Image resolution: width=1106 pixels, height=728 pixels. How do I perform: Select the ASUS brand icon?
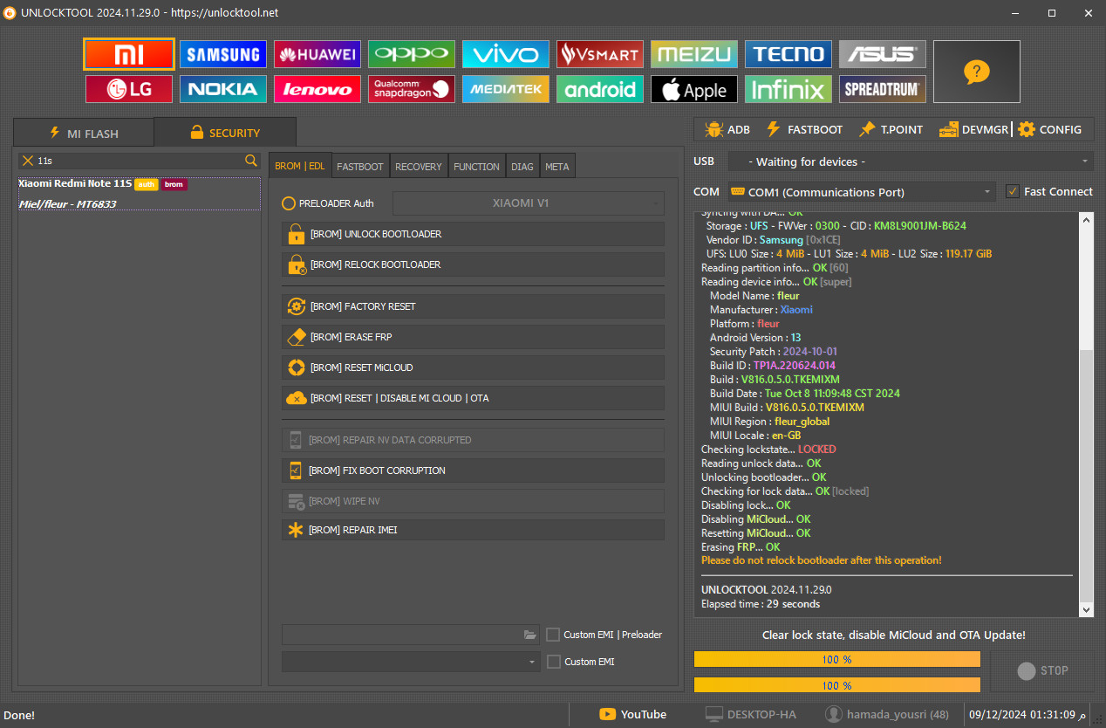click(x=883, y=54)
